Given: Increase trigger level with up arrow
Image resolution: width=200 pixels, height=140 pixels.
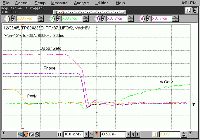Looking at the screenshot, I should [x=184, y=133].
